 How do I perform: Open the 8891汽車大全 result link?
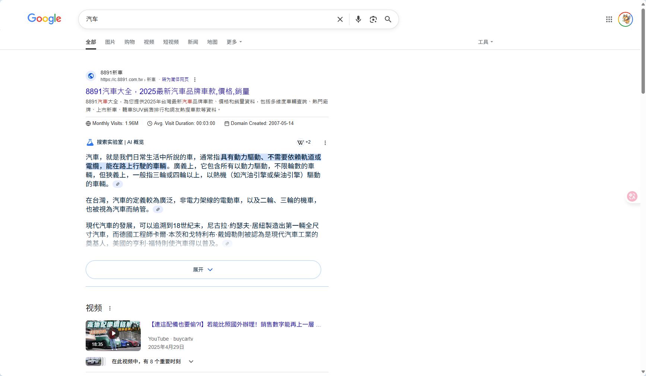167,91
